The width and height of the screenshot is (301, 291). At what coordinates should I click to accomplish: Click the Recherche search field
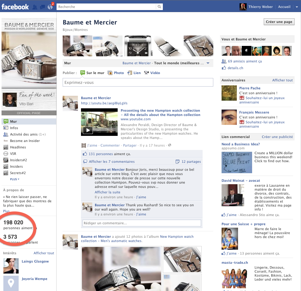coord(106,7)
